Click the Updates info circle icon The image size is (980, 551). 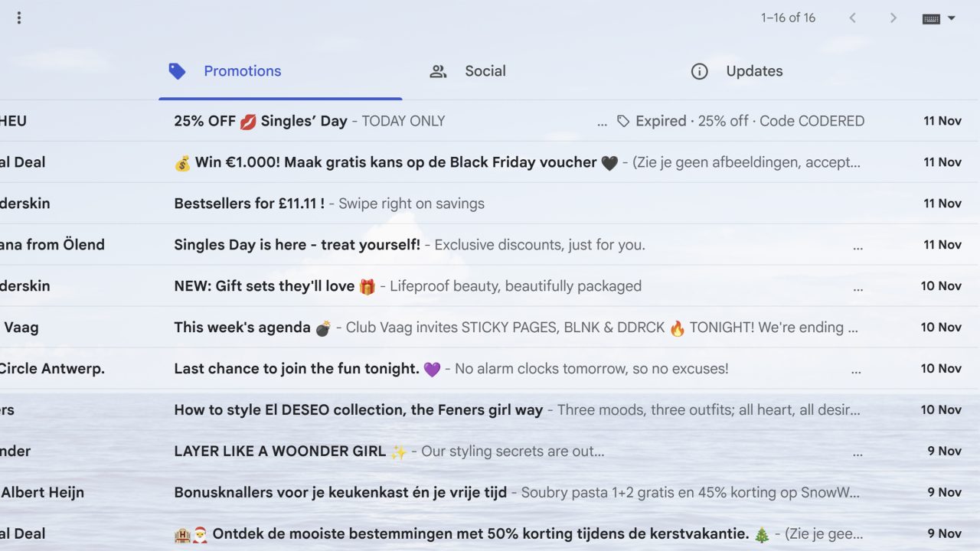pos(699,71)
